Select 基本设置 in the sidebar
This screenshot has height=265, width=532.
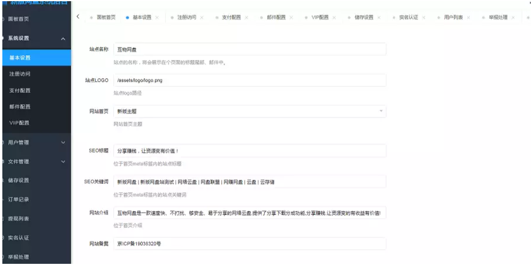[36, 58]
